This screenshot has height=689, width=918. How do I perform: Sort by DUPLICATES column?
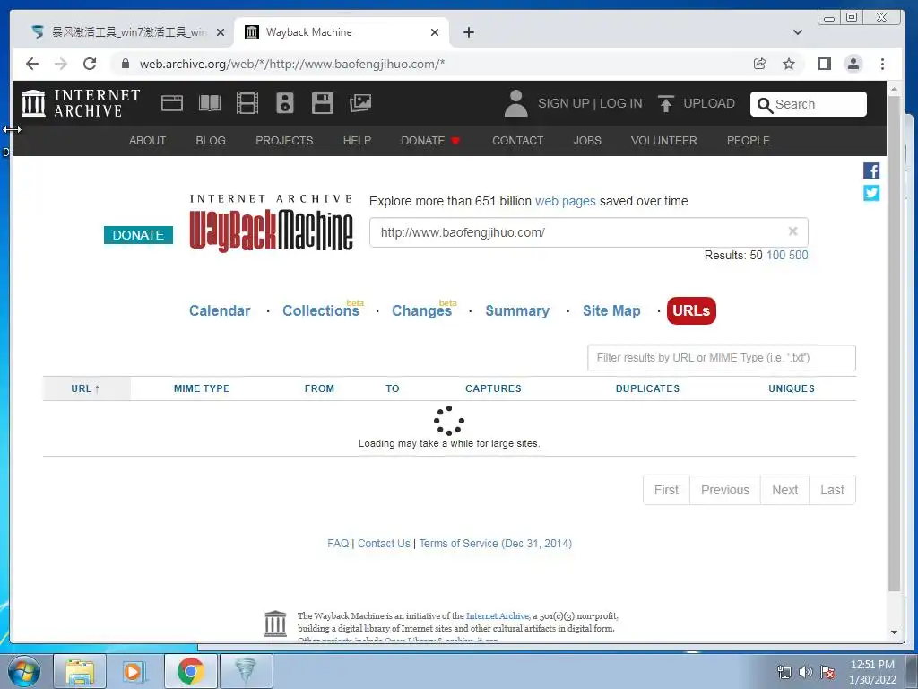coord(647,388)
